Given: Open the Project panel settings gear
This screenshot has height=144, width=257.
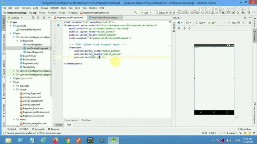Looking at the screenshot, I should (x=44, y=18).
